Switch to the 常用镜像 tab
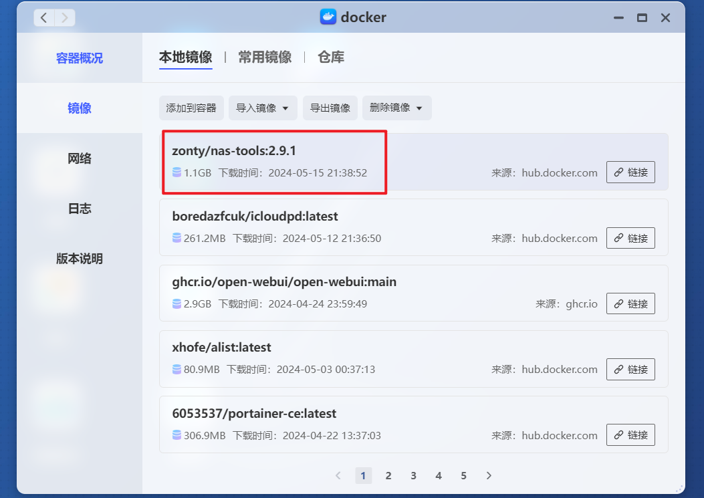 tap(265, 57)
